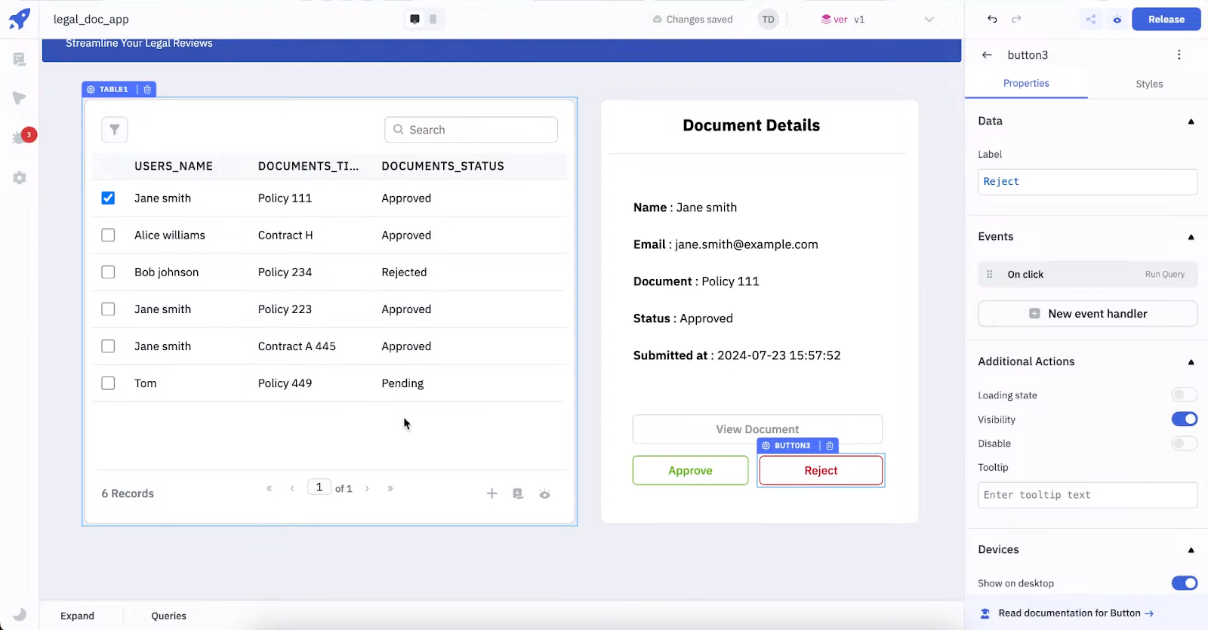Click the Release button

coord(1166,20)
